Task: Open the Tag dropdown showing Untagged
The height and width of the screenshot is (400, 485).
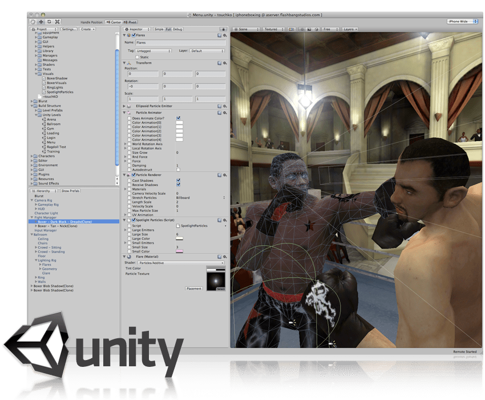Action: click(x=153, y=50)
